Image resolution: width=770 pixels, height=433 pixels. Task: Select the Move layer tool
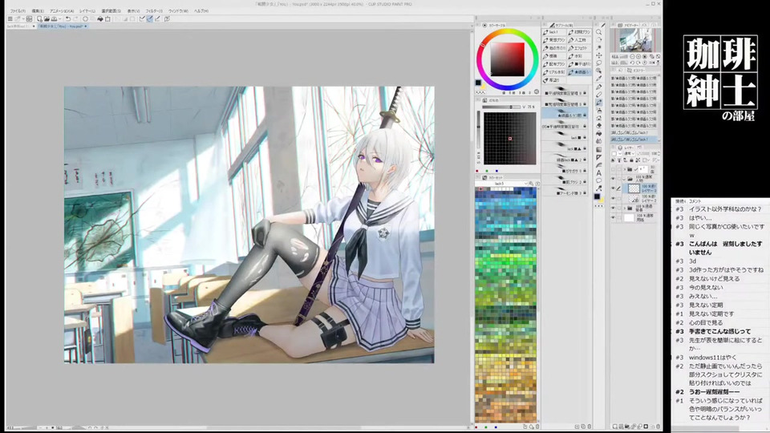(599, 55)
